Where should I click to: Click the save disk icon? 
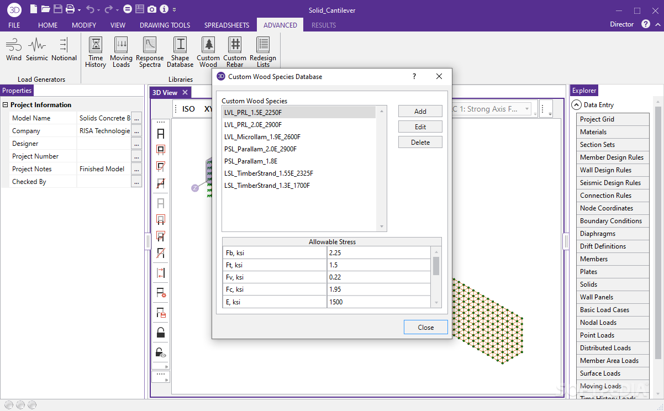click(58, 9)
